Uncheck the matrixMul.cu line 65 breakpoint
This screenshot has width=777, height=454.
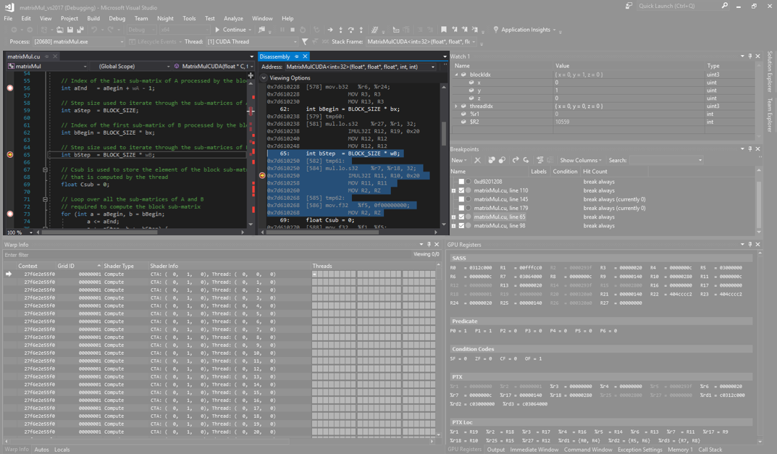(461, 217)
